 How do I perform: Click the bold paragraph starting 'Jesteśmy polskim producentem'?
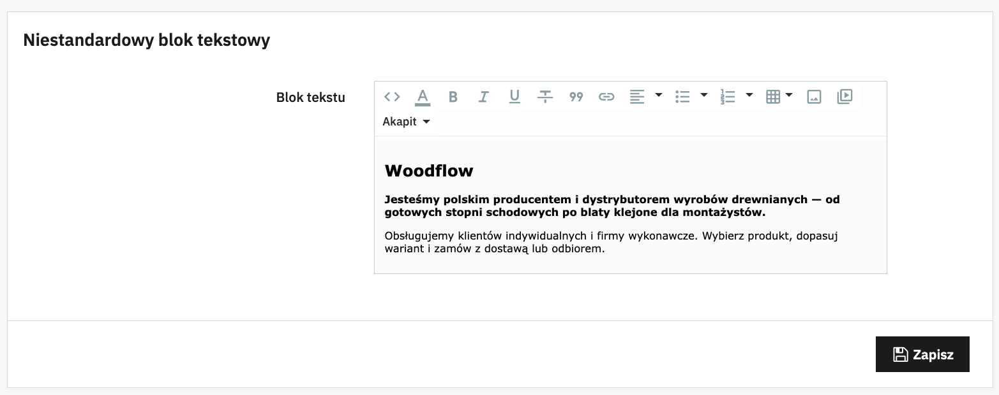pyautogui.click(x=612, y=206)
